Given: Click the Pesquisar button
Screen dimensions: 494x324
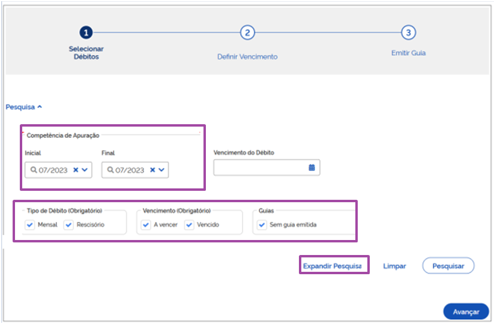Looking at the screenshot, I should click(x=448, y=266).
